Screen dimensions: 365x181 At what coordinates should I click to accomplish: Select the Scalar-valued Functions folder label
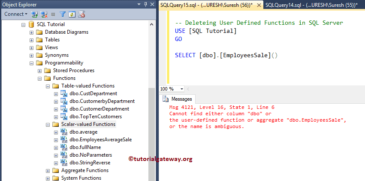tap(88, 124)
